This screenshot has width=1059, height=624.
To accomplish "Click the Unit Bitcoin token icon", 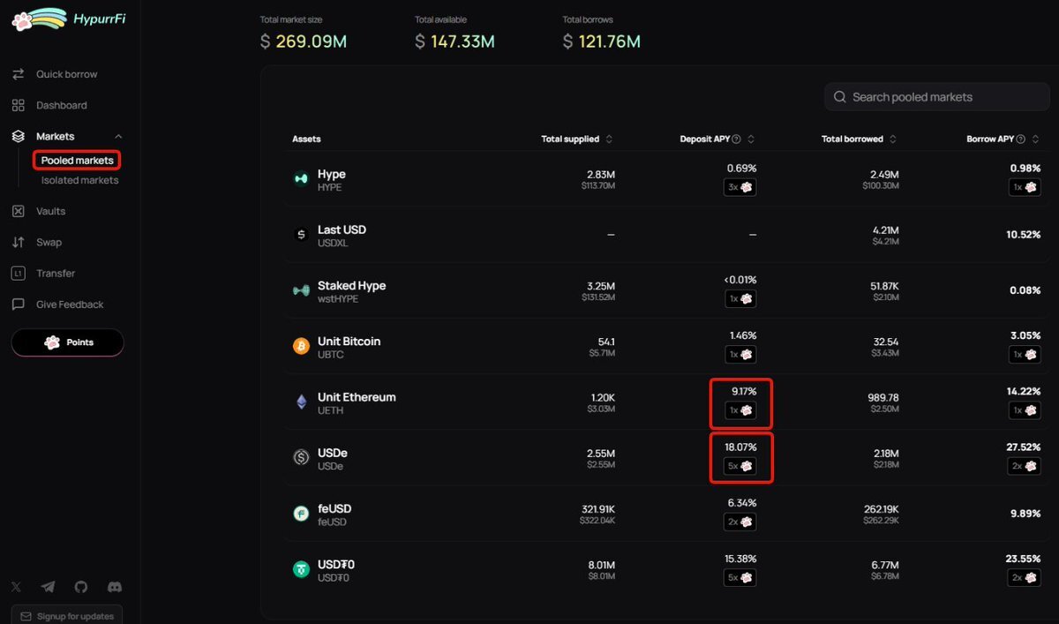I will 302,347.
